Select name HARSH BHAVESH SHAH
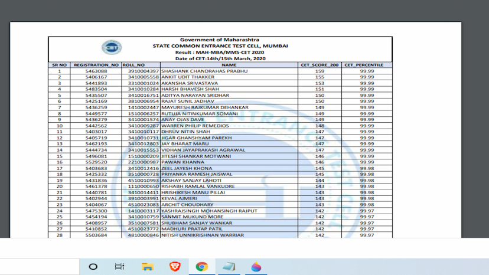The height and width of the screenshot is (275, 489). click(x=190, y=89)
